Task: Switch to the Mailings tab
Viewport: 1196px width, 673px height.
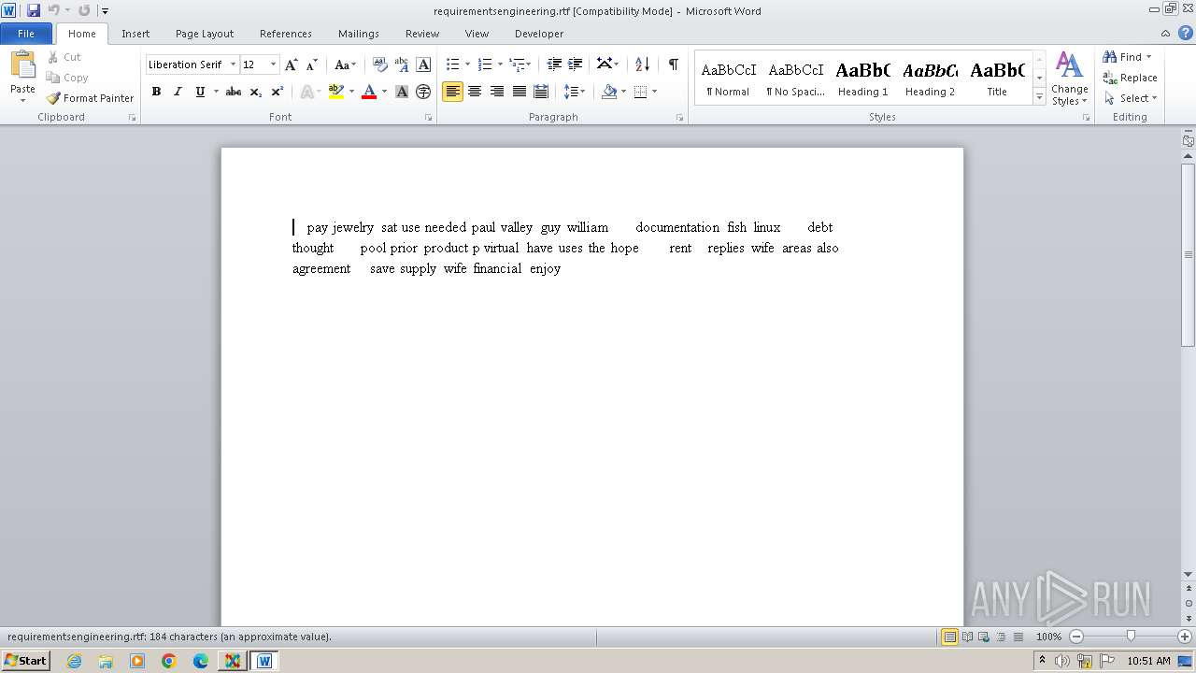Action: (x=359, y=34)
